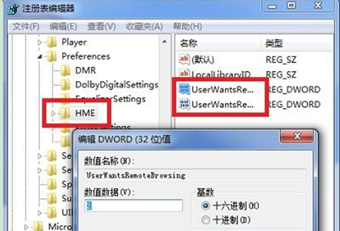Click the Player folder icon
Image resolution: width=340 pixels, height=231 pixels.
52,42
